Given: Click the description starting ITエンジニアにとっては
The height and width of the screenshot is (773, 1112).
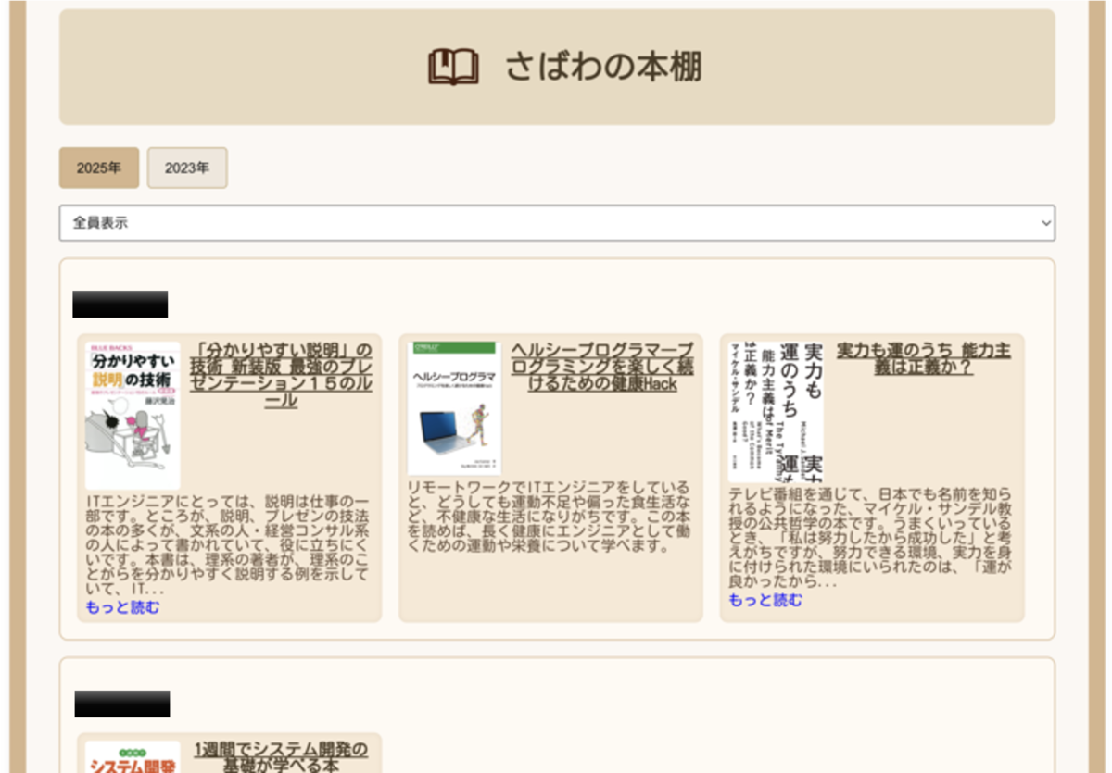Looking at the screenshot, I should [229, 546].
